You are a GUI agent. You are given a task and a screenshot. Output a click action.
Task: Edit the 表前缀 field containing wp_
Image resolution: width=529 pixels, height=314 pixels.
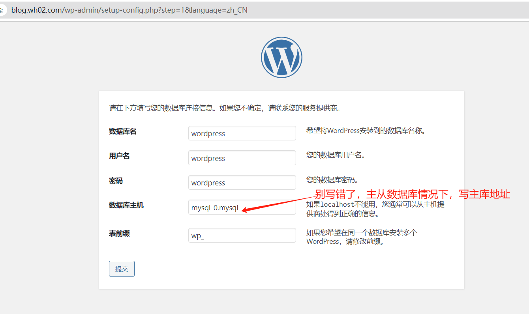pyautogui.click(x=242, y=235)
